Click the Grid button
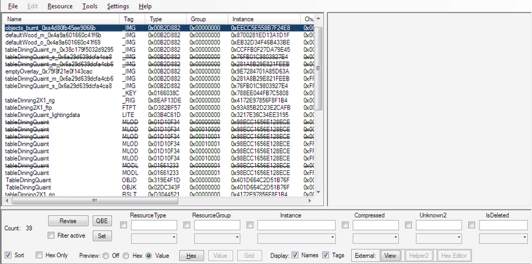This screenshot has width=532, height=264. (250, 255)
